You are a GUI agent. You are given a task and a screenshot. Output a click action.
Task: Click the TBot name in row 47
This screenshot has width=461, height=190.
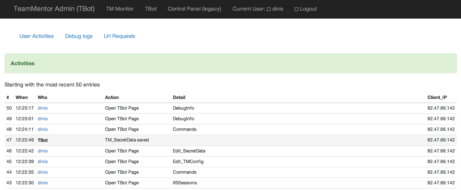(43, 140)
